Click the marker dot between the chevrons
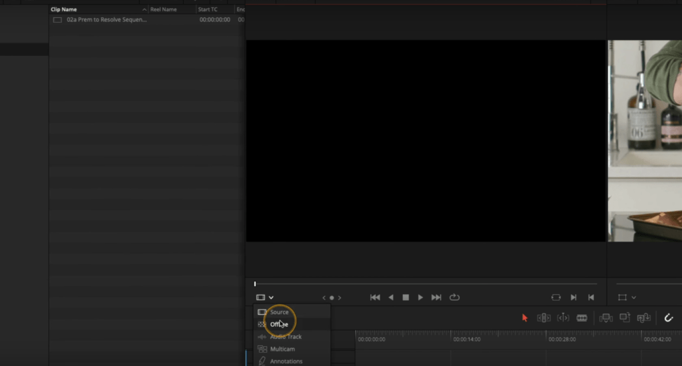This screenshot has width=682, height=366. click(332, 297)
